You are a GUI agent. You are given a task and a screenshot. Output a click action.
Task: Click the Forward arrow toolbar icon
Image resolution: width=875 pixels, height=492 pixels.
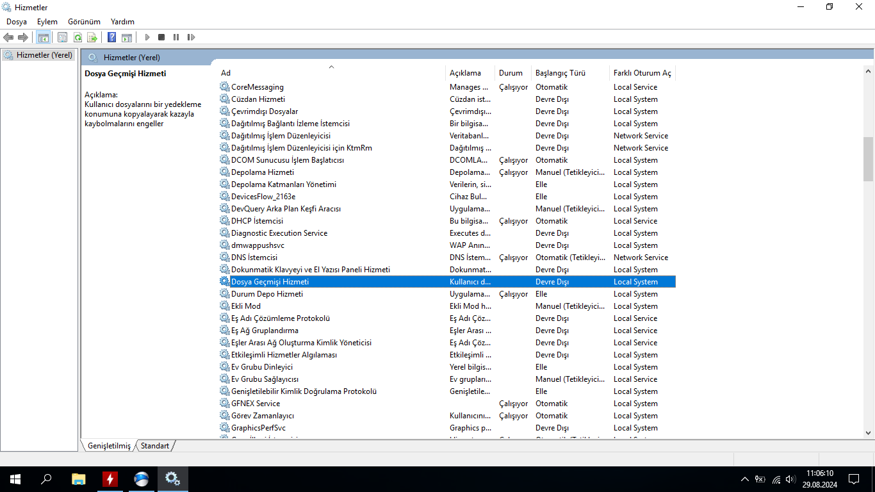point(23,37)
